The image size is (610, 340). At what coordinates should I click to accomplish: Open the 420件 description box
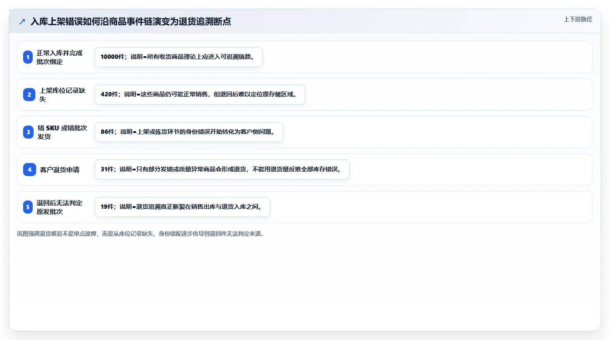coord(200,95)
